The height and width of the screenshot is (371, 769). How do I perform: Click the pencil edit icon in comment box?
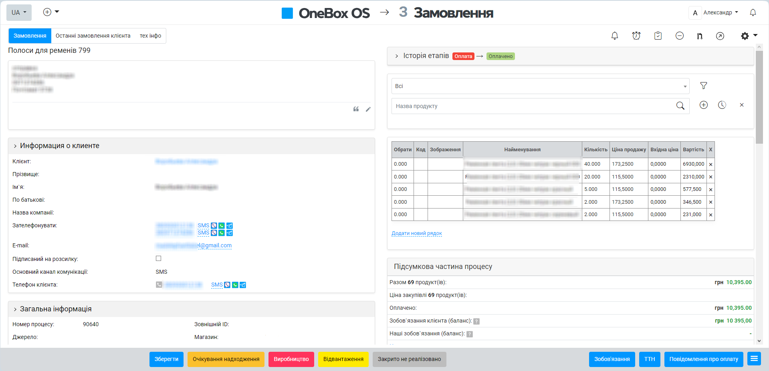coord(368,109)
